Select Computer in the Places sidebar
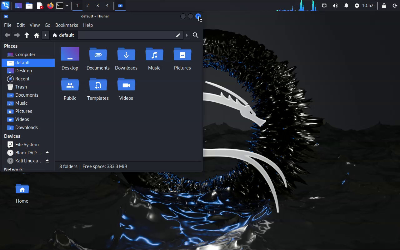Viewport: 400px width, 250px height. coord(28,55)
